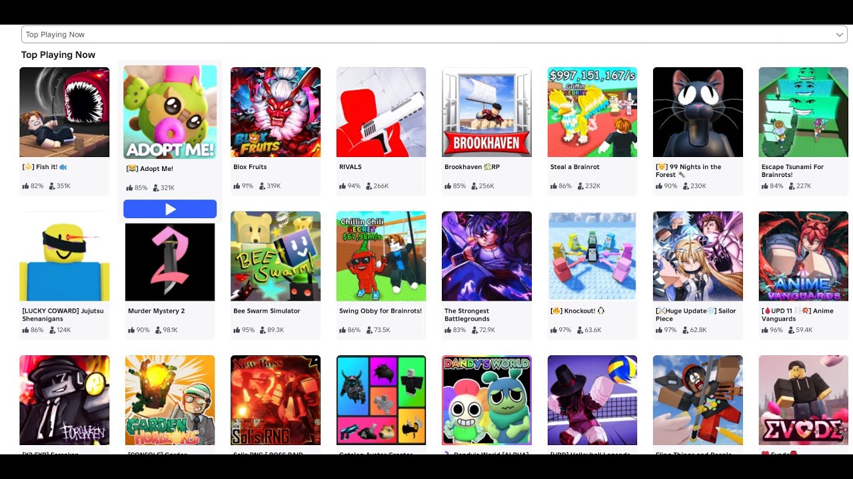This screenshot has height=479, width=853.
Task: Click the player count icon under Steal a Brainrot
Action: pyautogui.click(x=580, y=186)
